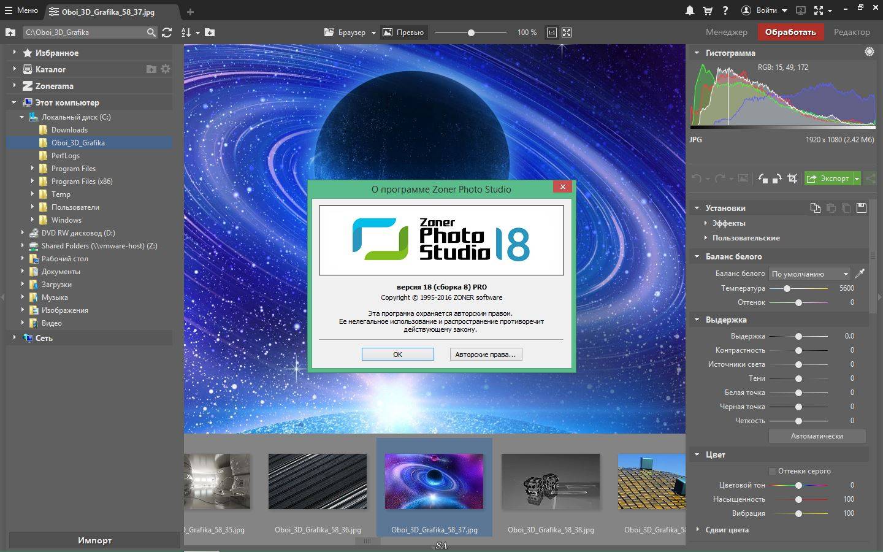Select the Рабочий стол folder

pos(65,258)
